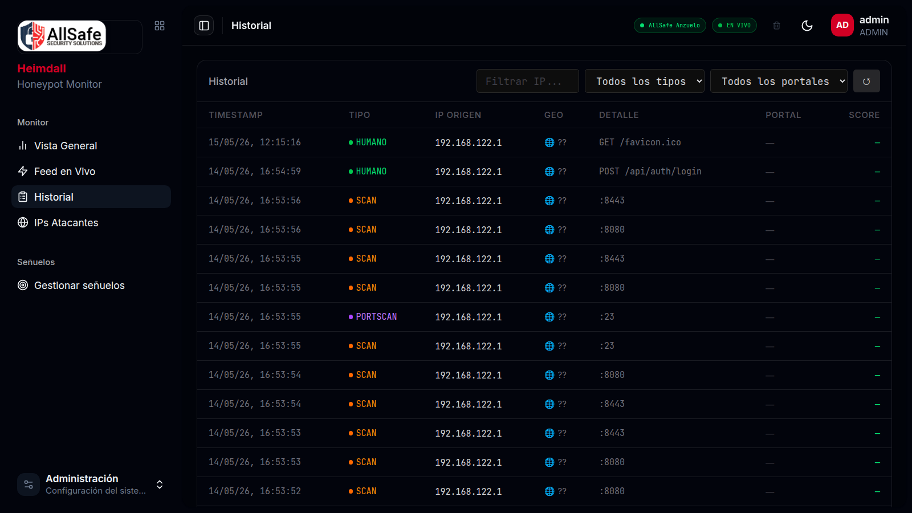Screen dimensions: 912x513
Task: Open Gestionar señuelos
Action: click(91, 286)
